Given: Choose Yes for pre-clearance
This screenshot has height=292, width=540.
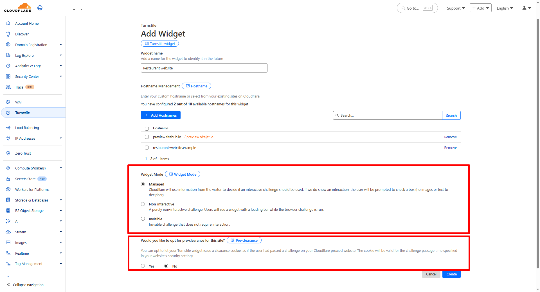Looking at the screenshot, I should [x=143, y=266].
